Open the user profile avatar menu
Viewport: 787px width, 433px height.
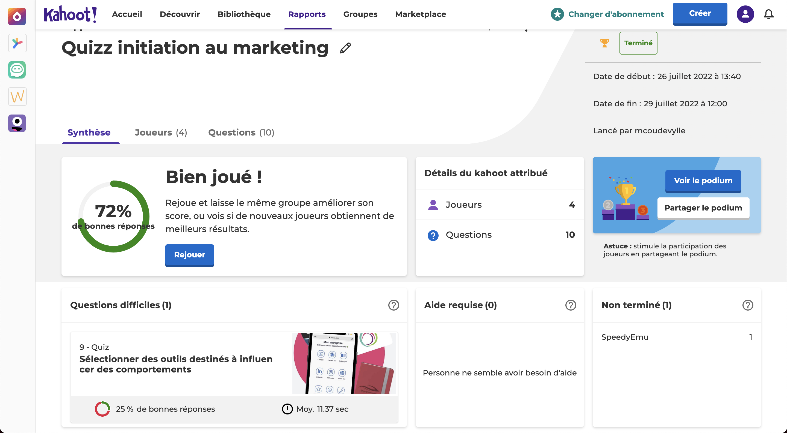[x=745, y=14]
